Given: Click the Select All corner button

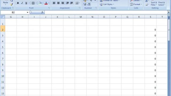Looking at the screenshot, I should click(2, 17).
